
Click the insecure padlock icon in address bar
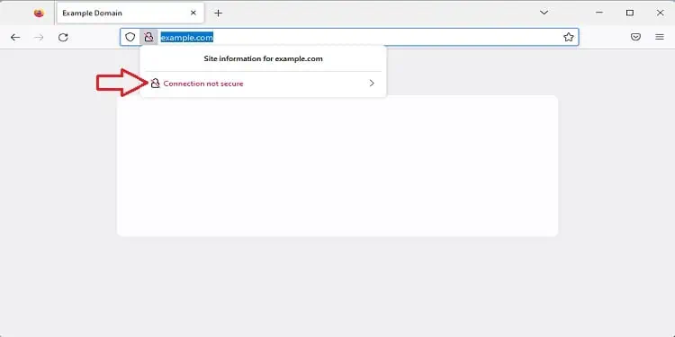pos(148,37)
